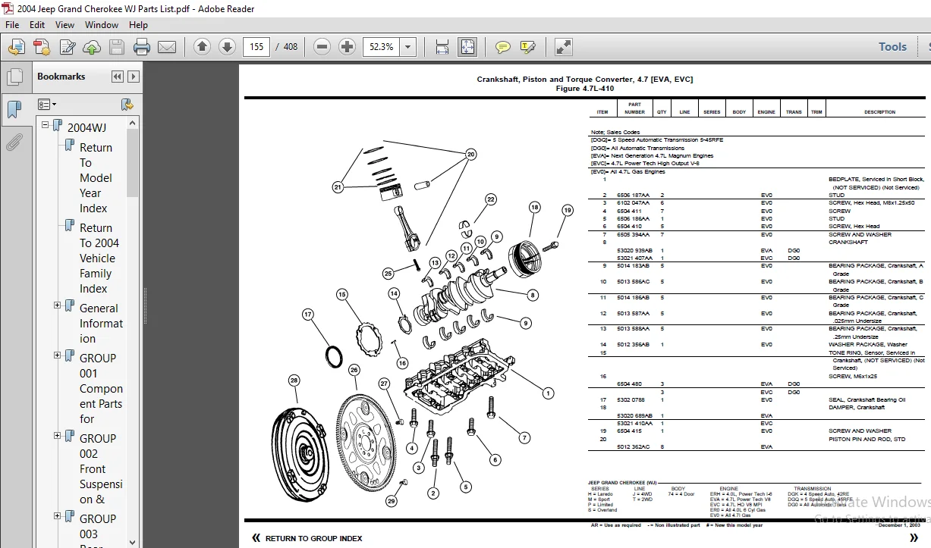Viewport: 931px width, 548px height.
Task: Print the document with printer icon
Action: pos(142,47)
